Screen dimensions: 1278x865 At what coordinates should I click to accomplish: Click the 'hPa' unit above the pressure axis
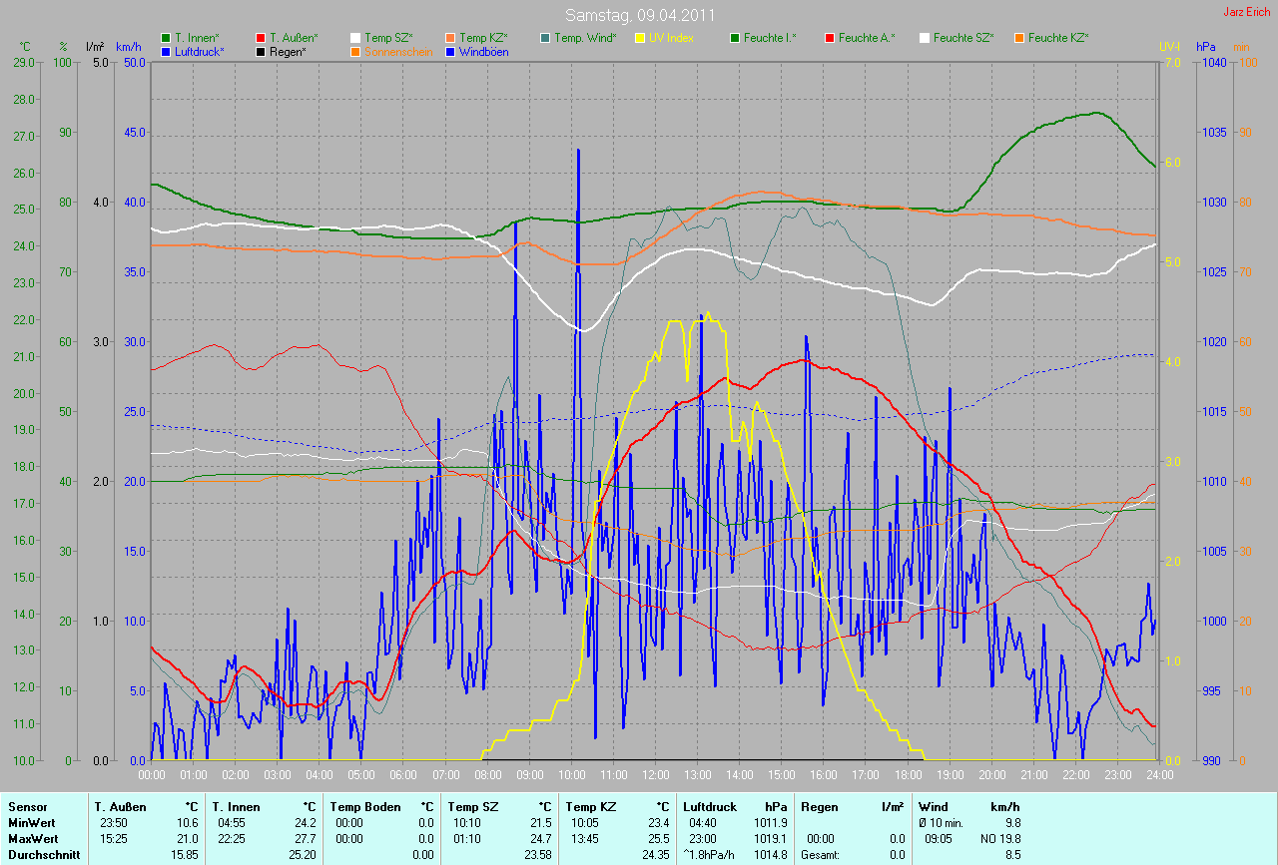coord(1207,47)
